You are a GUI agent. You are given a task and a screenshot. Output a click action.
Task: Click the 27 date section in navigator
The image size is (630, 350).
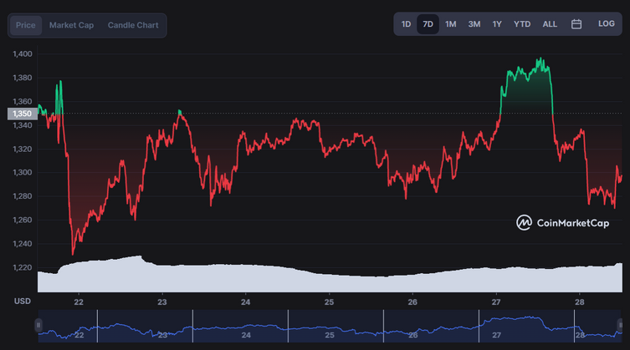[x=526, y=326]
